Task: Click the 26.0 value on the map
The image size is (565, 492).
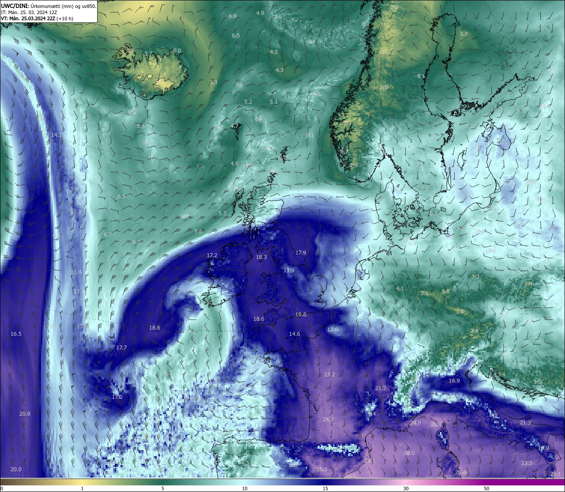Action: pos(409,453)
